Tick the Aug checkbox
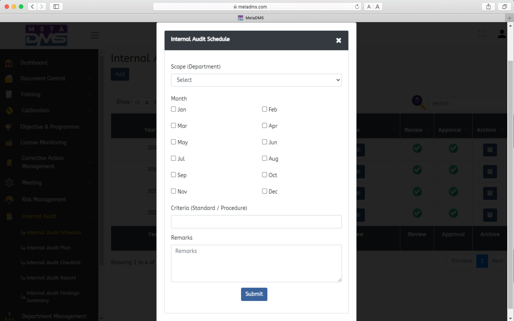The height and width of the screenshot is (321, 514). 264,158
